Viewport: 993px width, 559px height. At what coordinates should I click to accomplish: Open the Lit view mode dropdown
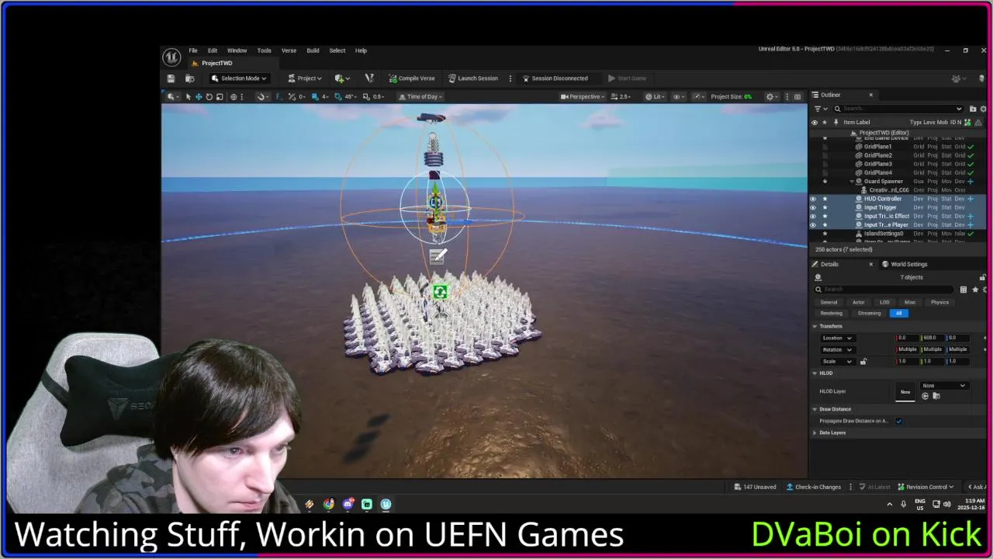click(x=656, y=97)
